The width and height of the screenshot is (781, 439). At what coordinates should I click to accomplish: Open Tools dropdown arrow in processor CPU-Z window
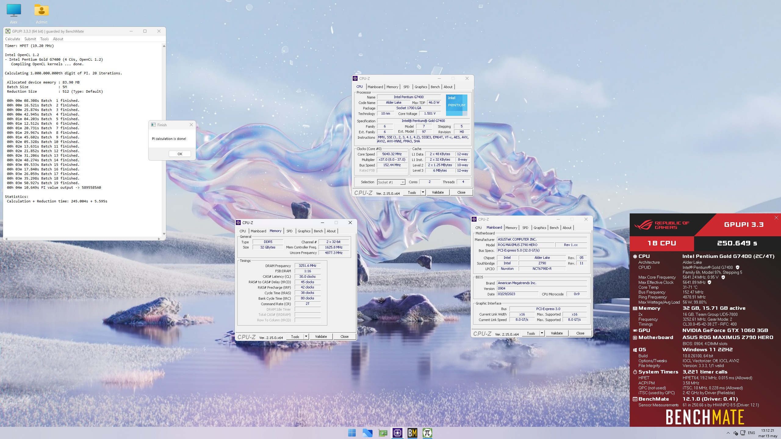coord(423,192)
